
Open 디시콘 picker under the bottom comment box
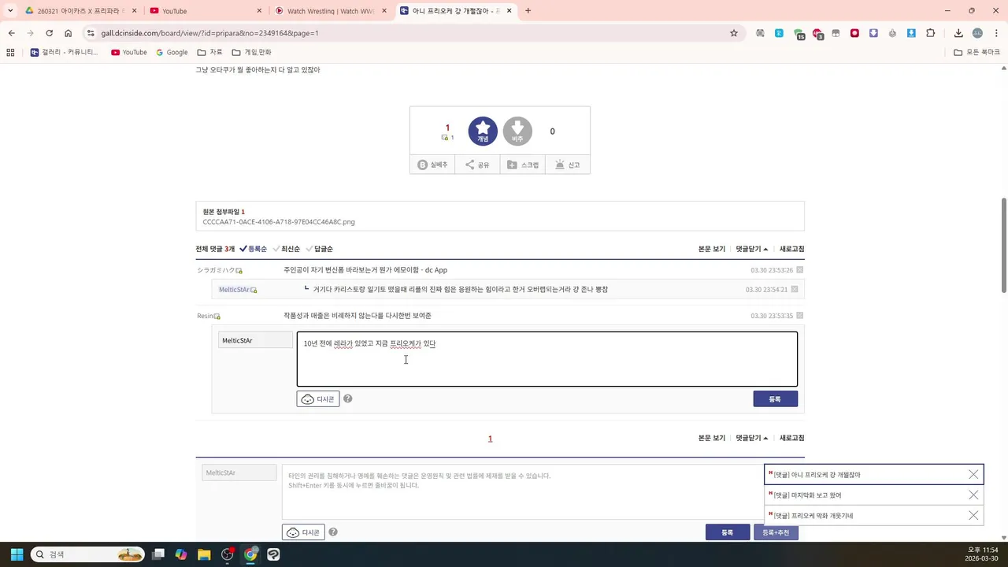tap(303, 532)
